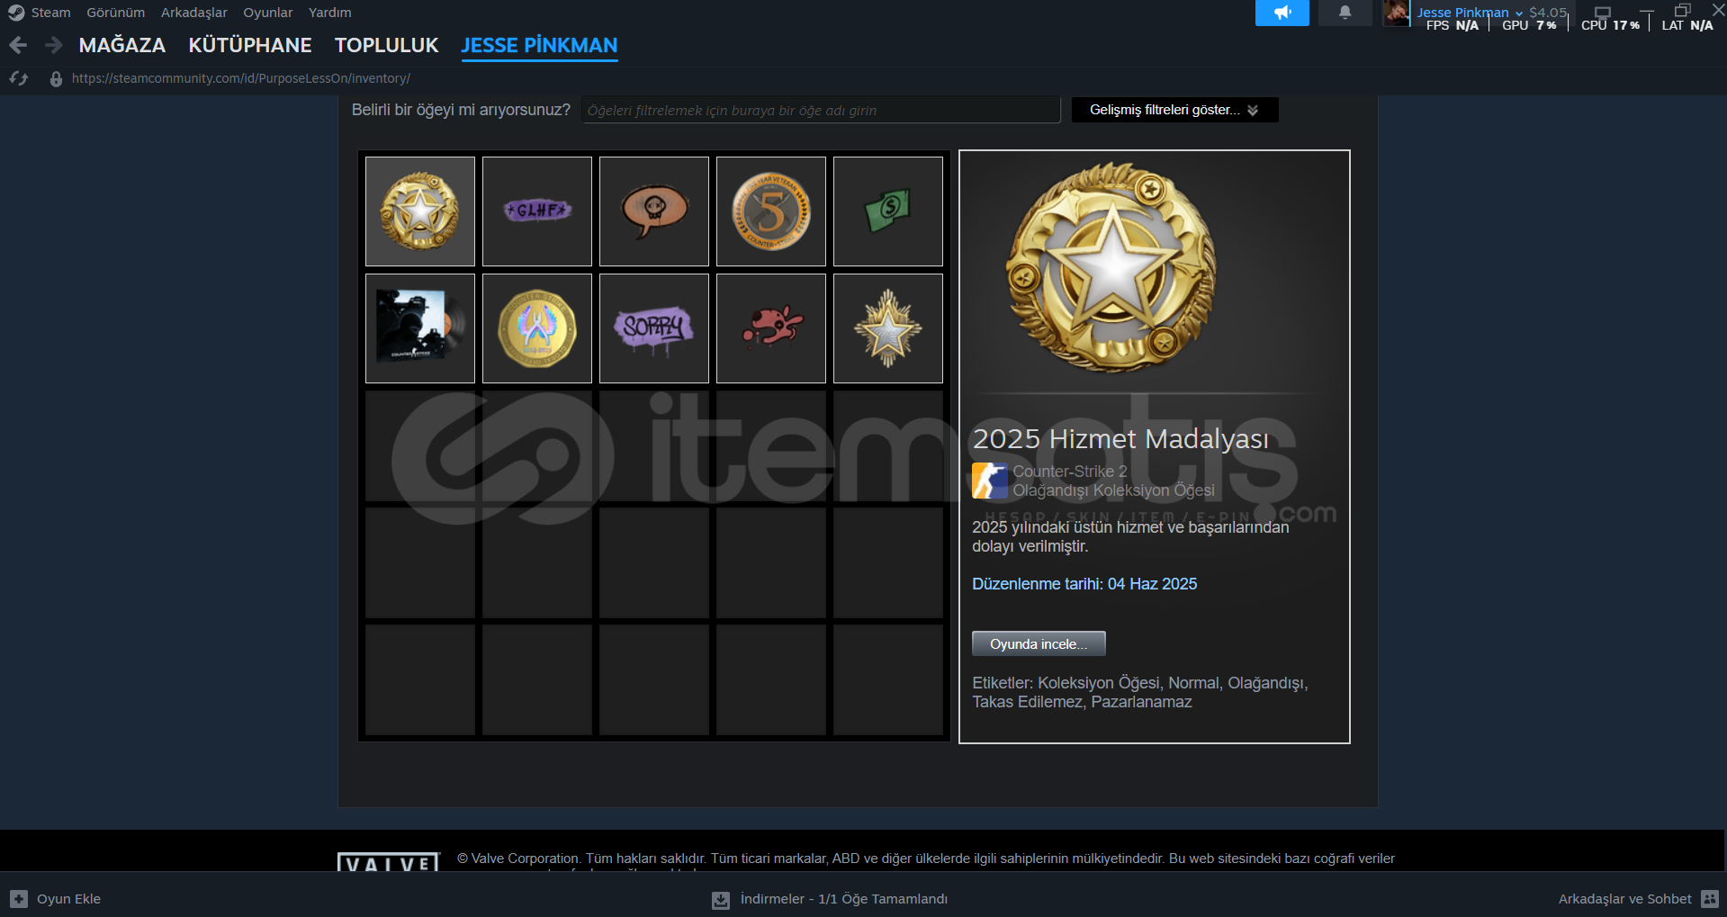Select the starburst service medal item
Viewport: 1727px width, 917px height.
coord(888,328)
